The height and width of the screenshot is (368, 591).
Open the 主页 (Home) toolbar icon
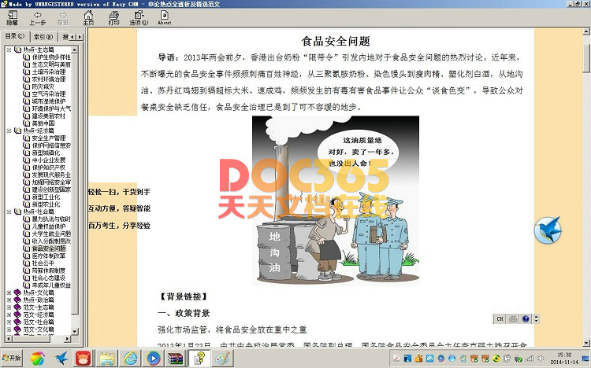[x=88, y=17]
